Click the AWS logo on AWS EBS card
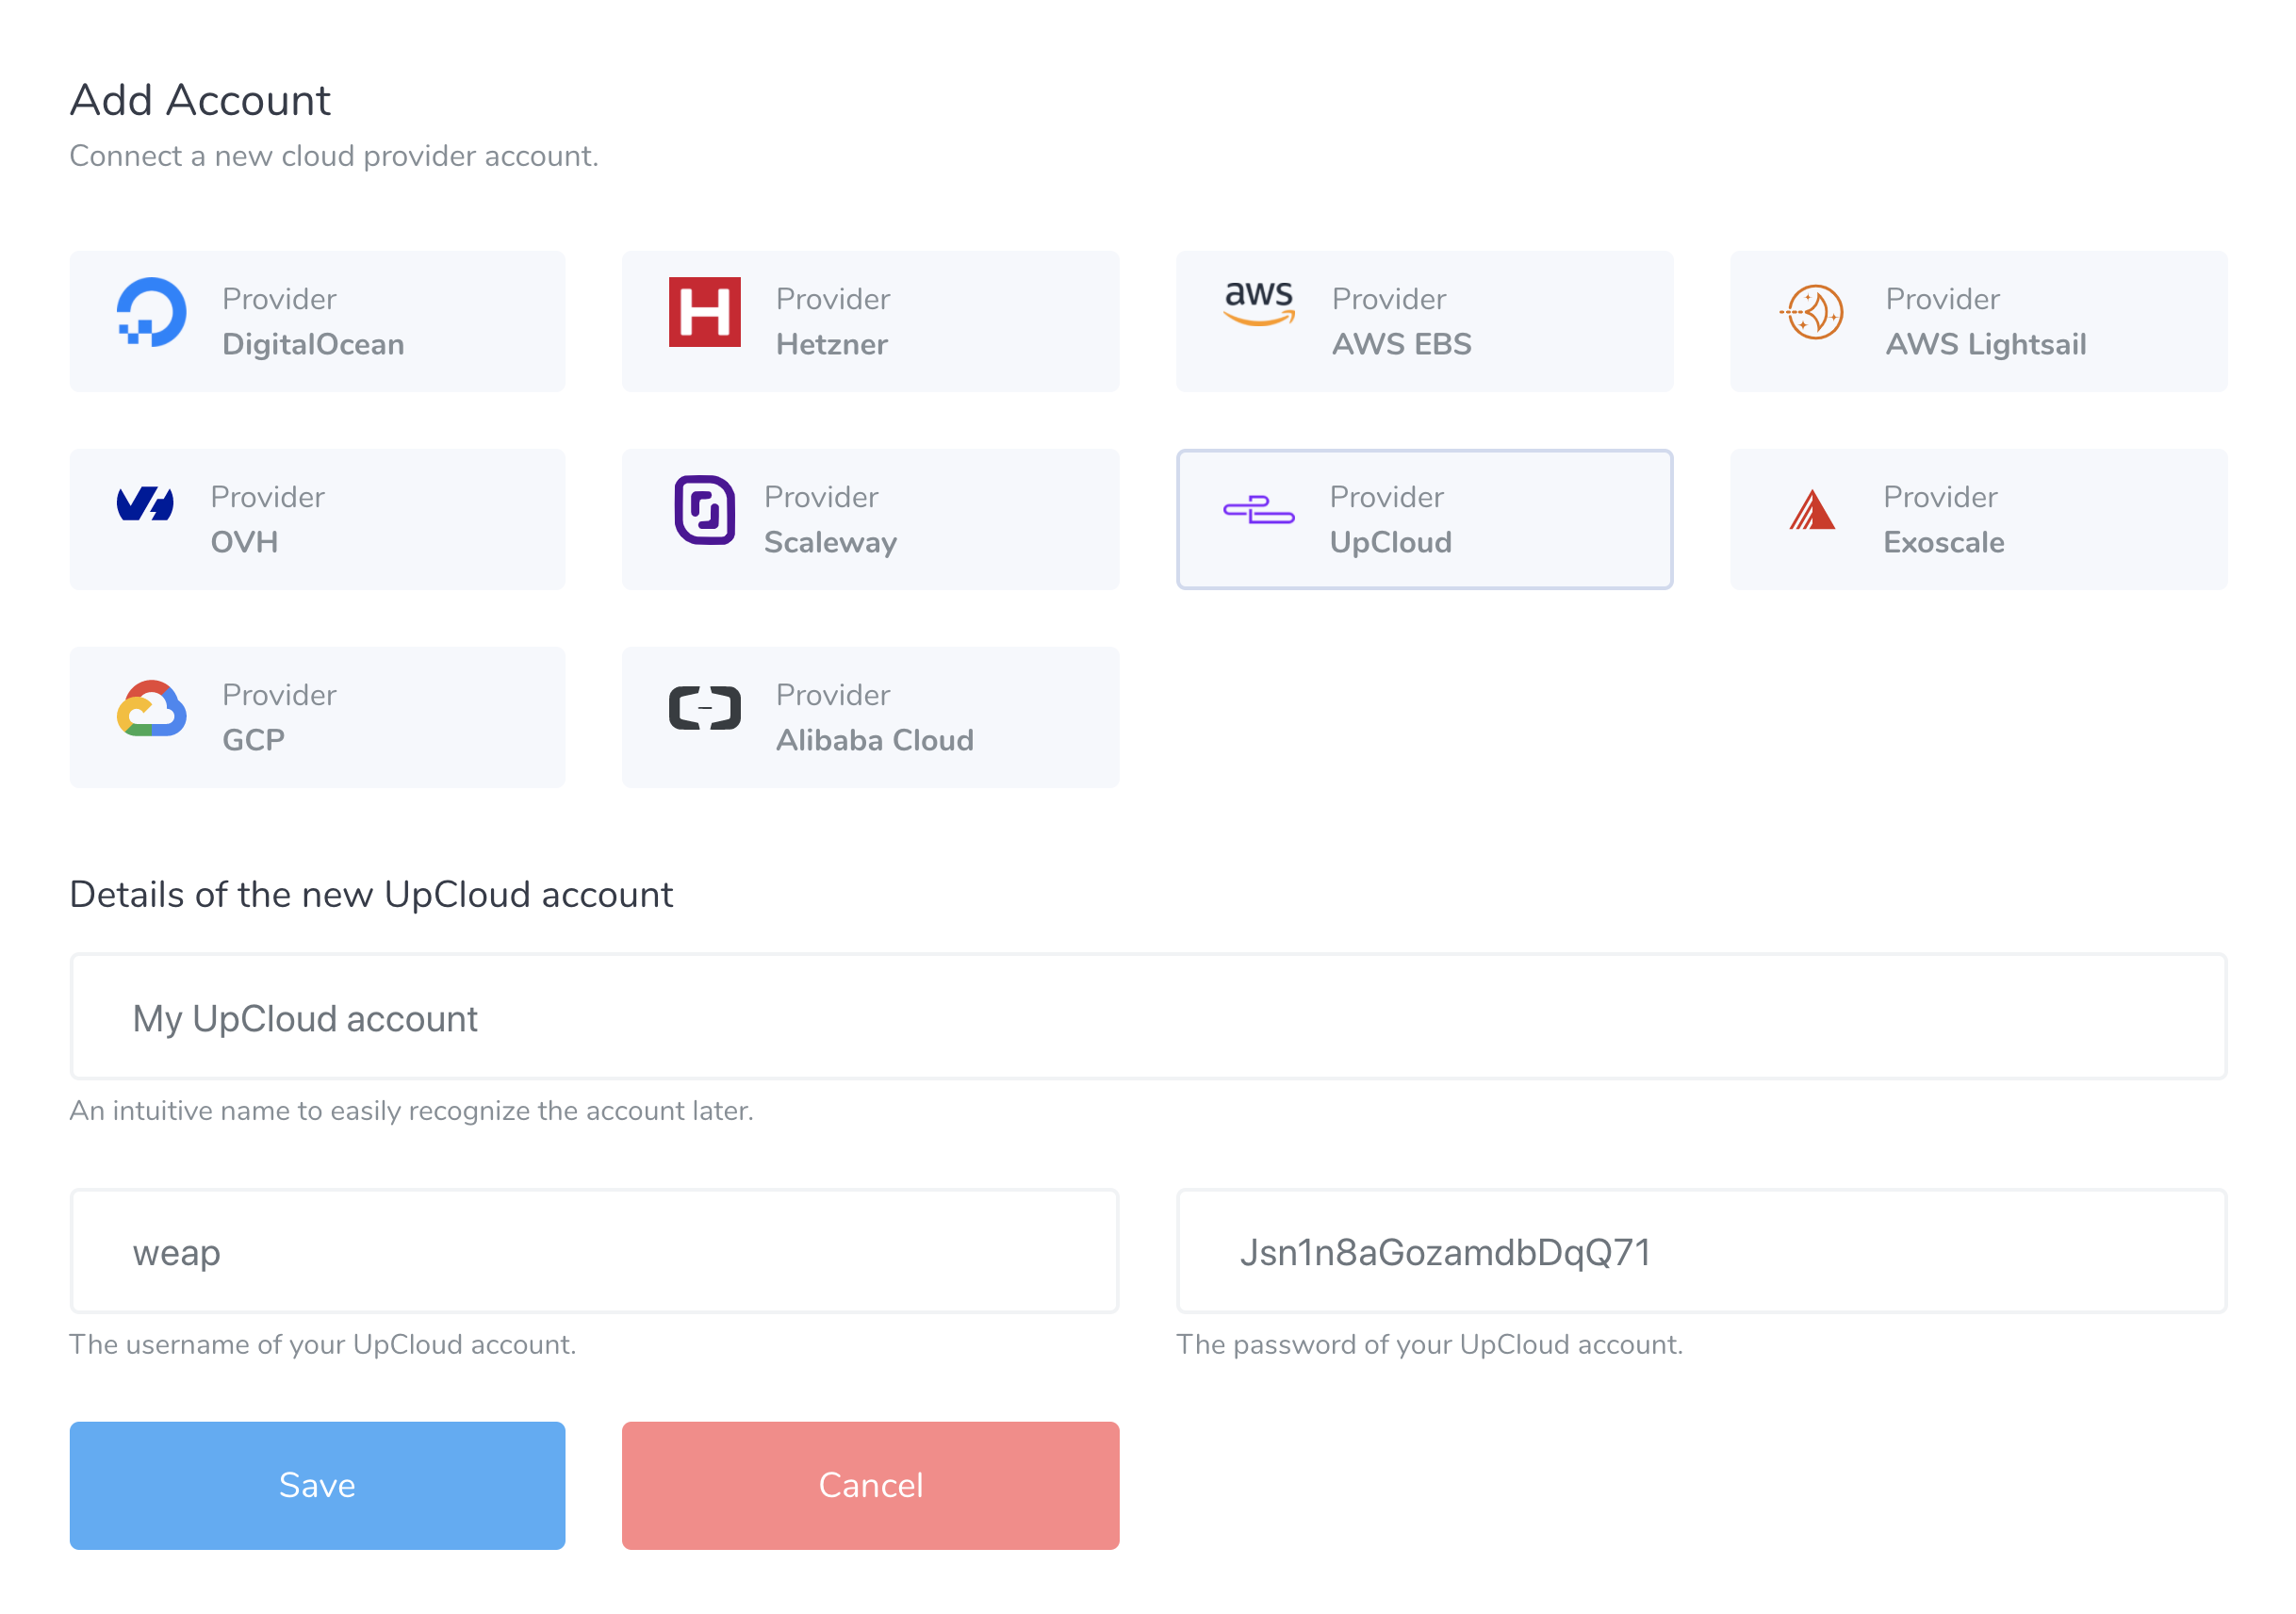Viewport: 2296px width, 1614px height. (1259, 303)
